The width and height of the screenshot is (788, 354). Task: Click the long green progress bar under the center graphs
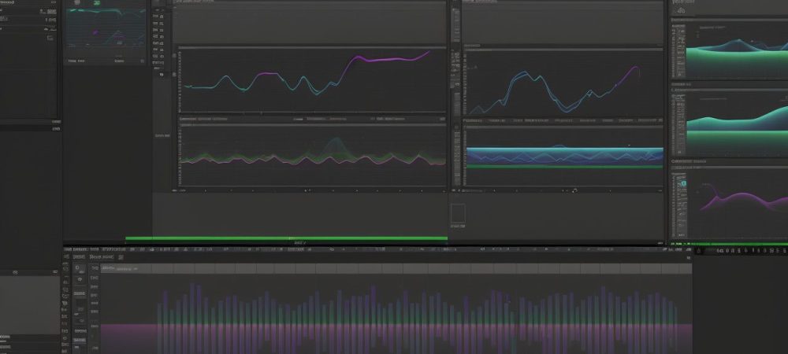tap(286, 238)
